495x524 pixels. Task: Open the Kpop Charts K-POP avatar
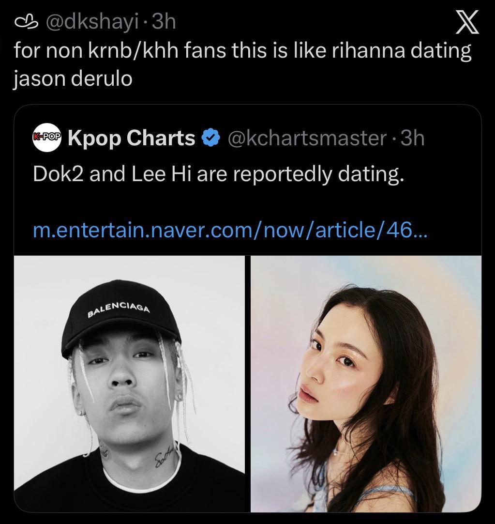coord(47,139)
